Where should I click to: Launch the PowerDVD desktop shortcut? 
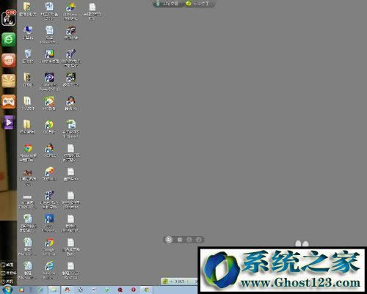pyautogui.click(x=49, y=82)
